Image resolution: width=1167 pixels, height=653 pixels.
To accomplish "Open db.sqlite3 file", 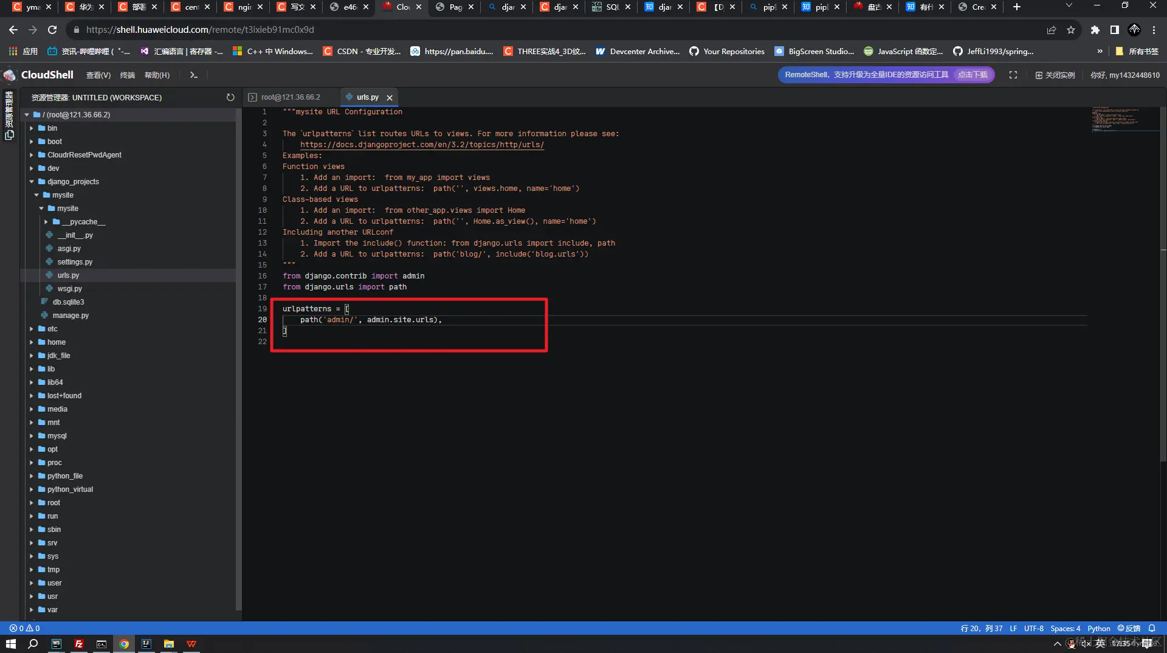I will [x=68, y=302].
